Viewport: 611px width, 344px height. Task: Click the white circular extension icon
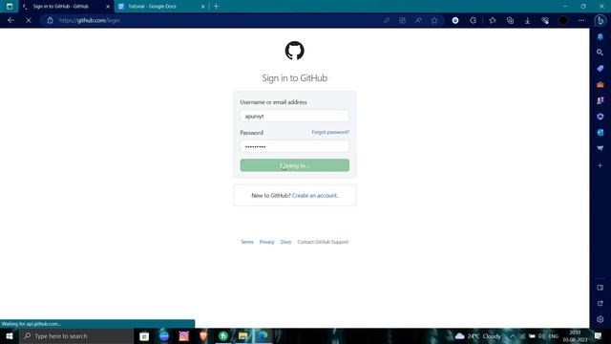(x=455, y=20)
